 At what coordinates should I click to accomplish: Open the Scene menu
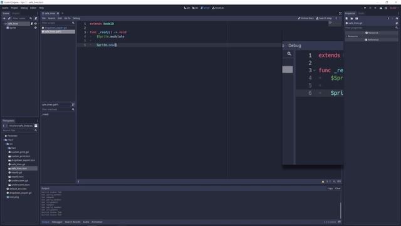(5, 8)
